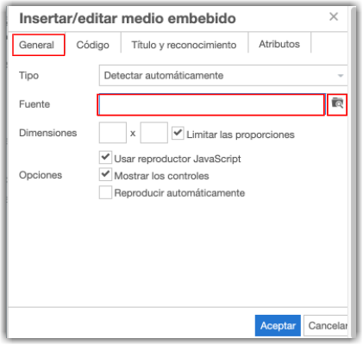Select the height box under Dimensiones
This screenshot has width=363, height=345.
154,133
